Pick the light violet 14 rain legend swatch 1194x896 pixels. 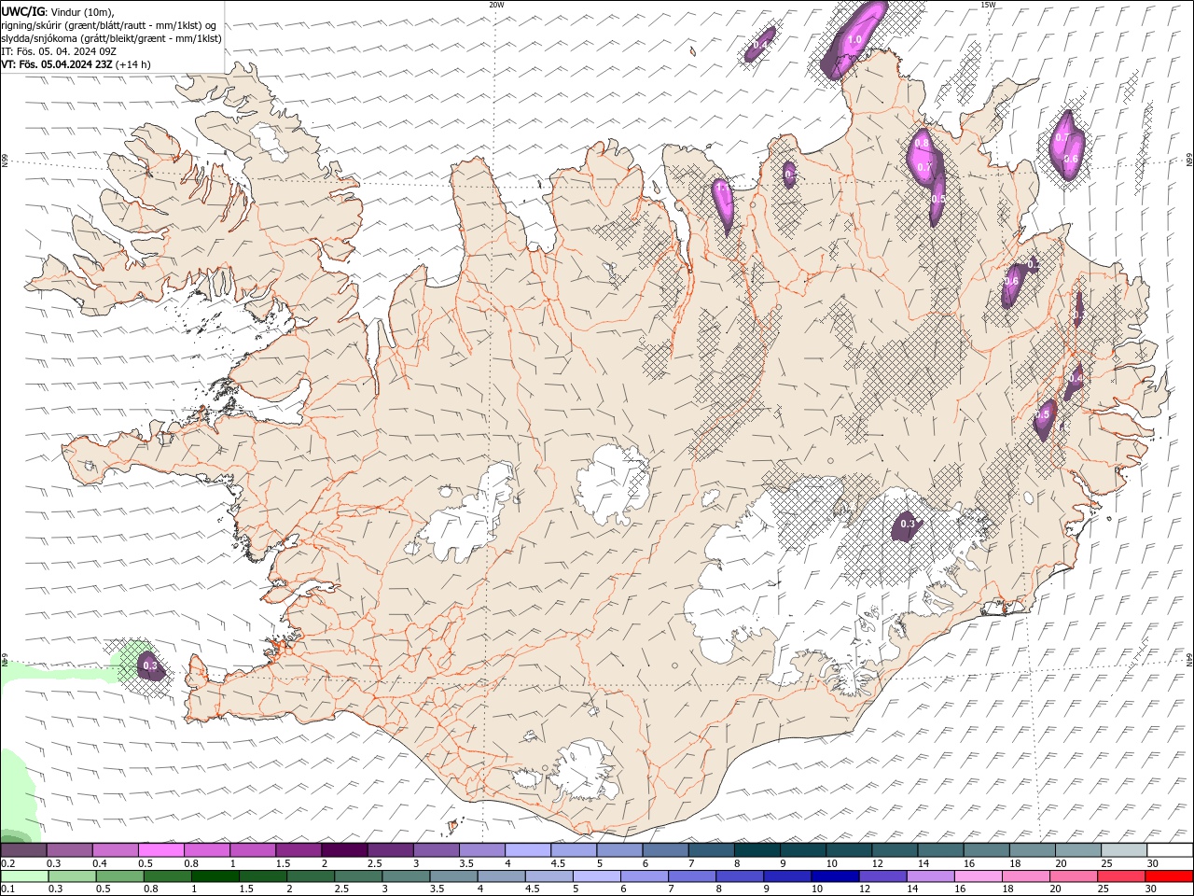click(929, 876)
